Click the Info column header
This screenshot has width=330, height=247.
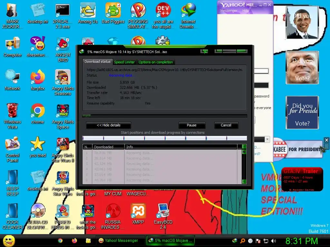(181, 147)
